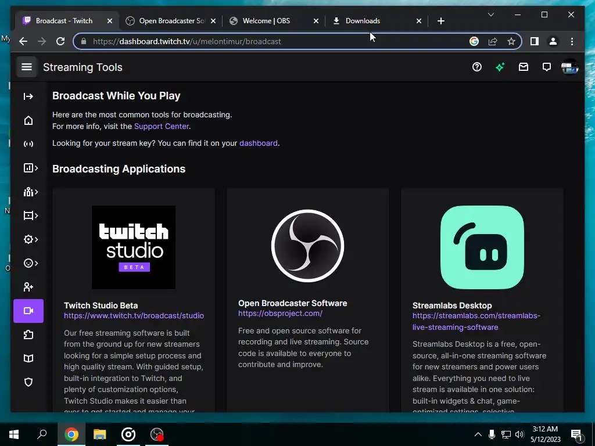Expand the Viewer Rewards smiley icon in sidebar

coord(30,263)
